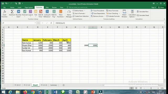Open the File tab
The height and width of the screenshot is (94, 168).
point(4,7)
